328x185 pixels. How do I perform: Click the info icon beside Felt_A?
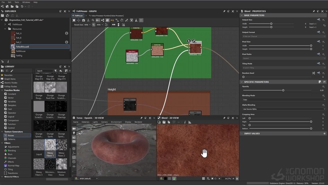click(x=66, y=33)
